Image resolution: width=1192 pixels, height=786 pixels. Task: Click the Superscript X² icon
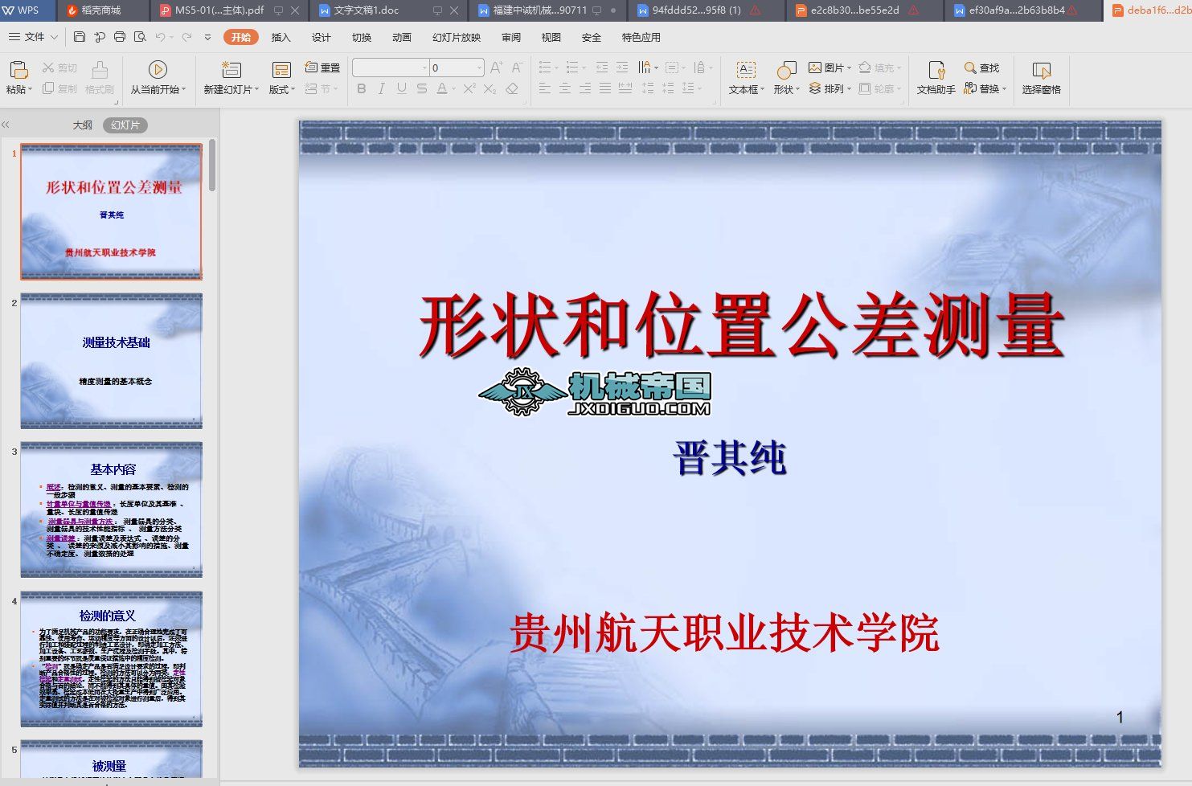point(470,89)
